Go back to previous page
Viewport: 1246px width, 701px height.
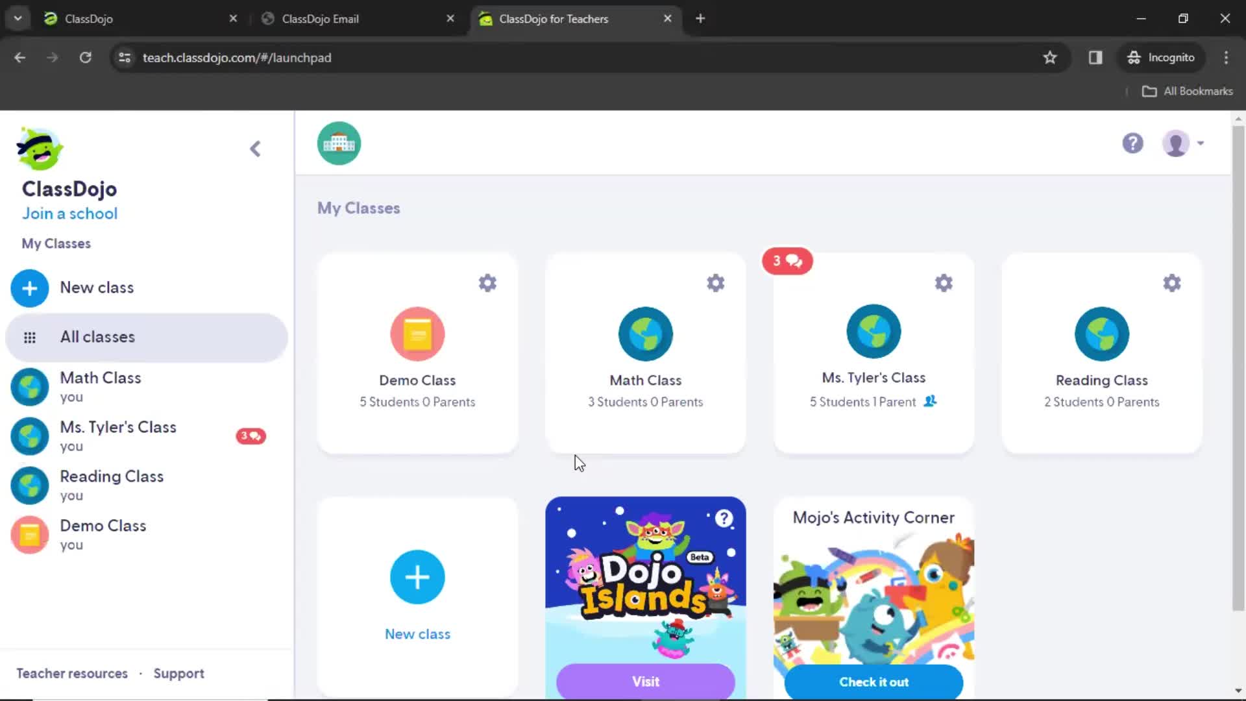tap(20, 58)
